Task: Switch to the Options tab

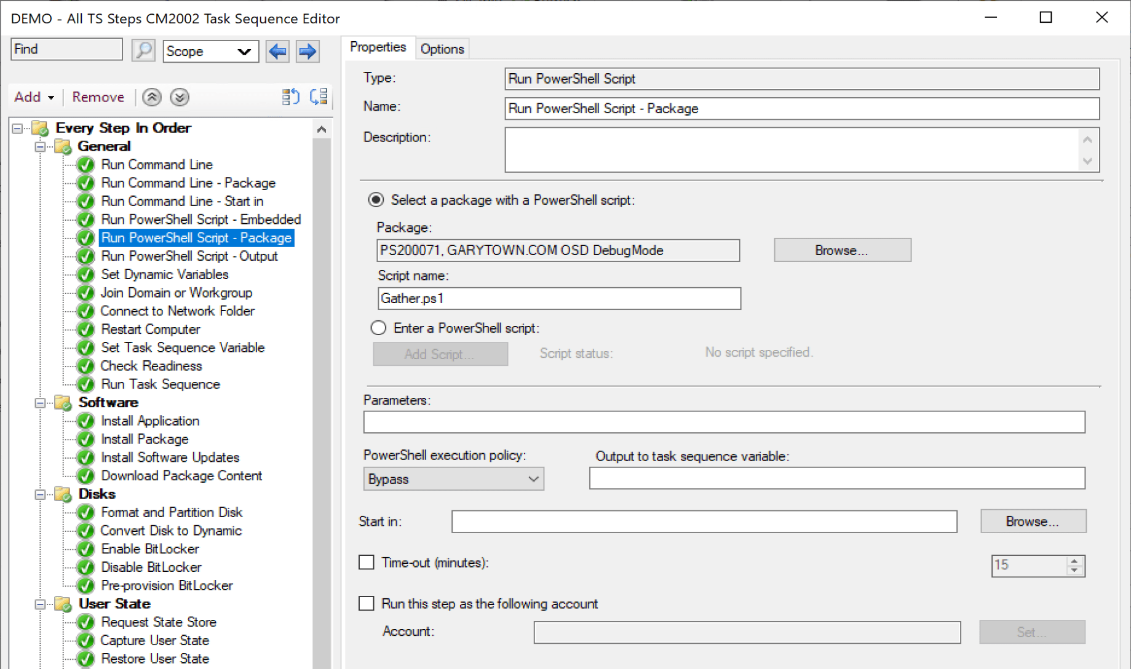Action: click(442, 49)
